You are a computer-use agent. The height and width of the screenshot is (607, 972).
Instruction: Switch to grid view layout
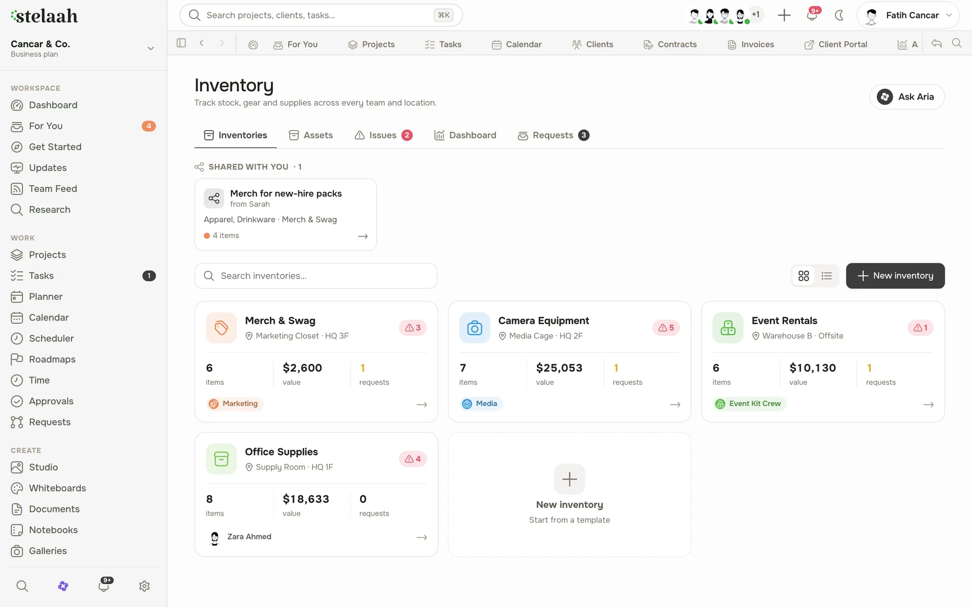pos(804,276)
